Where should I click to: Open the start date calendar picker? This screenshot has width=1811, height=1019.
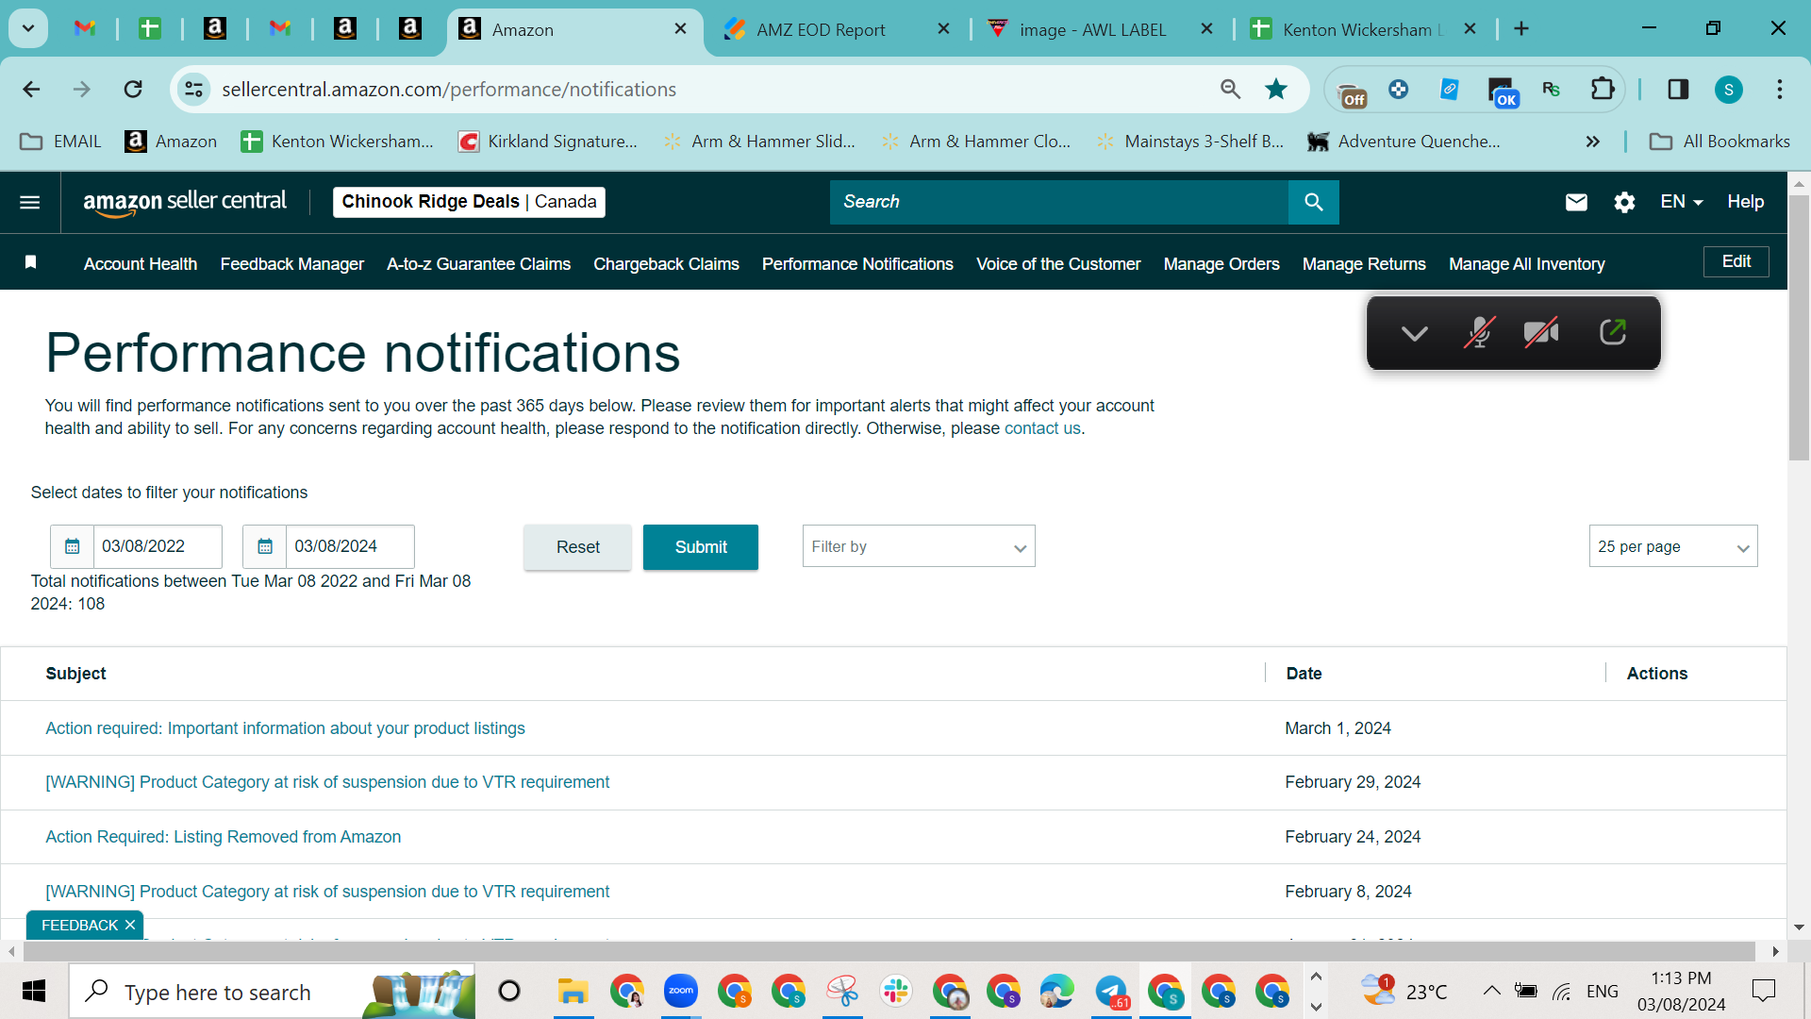point(72,546)
